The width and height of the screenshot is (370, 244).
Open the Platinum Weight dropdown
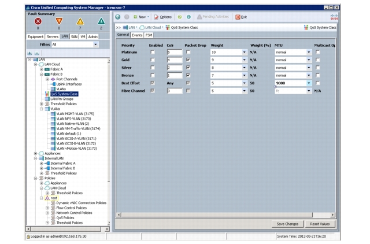click(244, 52)
